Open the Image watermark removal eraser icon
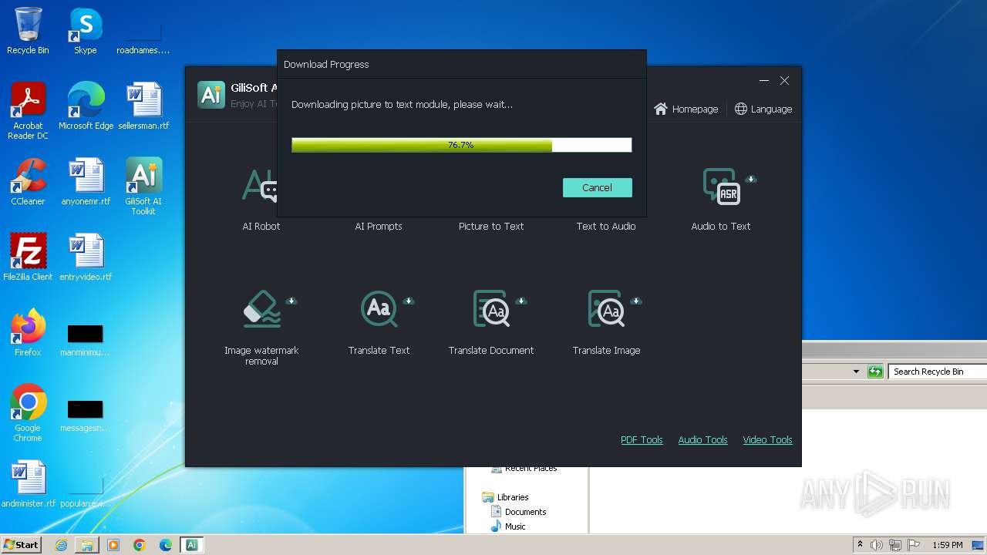The image size is (987, 555). pyautogui.click(x=261, y=308)
